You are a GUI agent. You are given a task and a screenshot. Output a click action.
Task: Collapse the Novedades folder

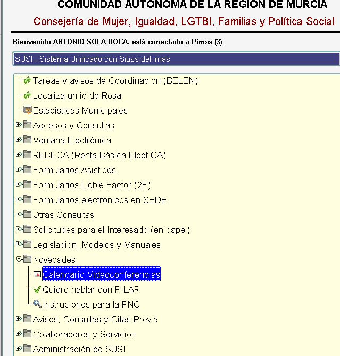coord(19,260)
